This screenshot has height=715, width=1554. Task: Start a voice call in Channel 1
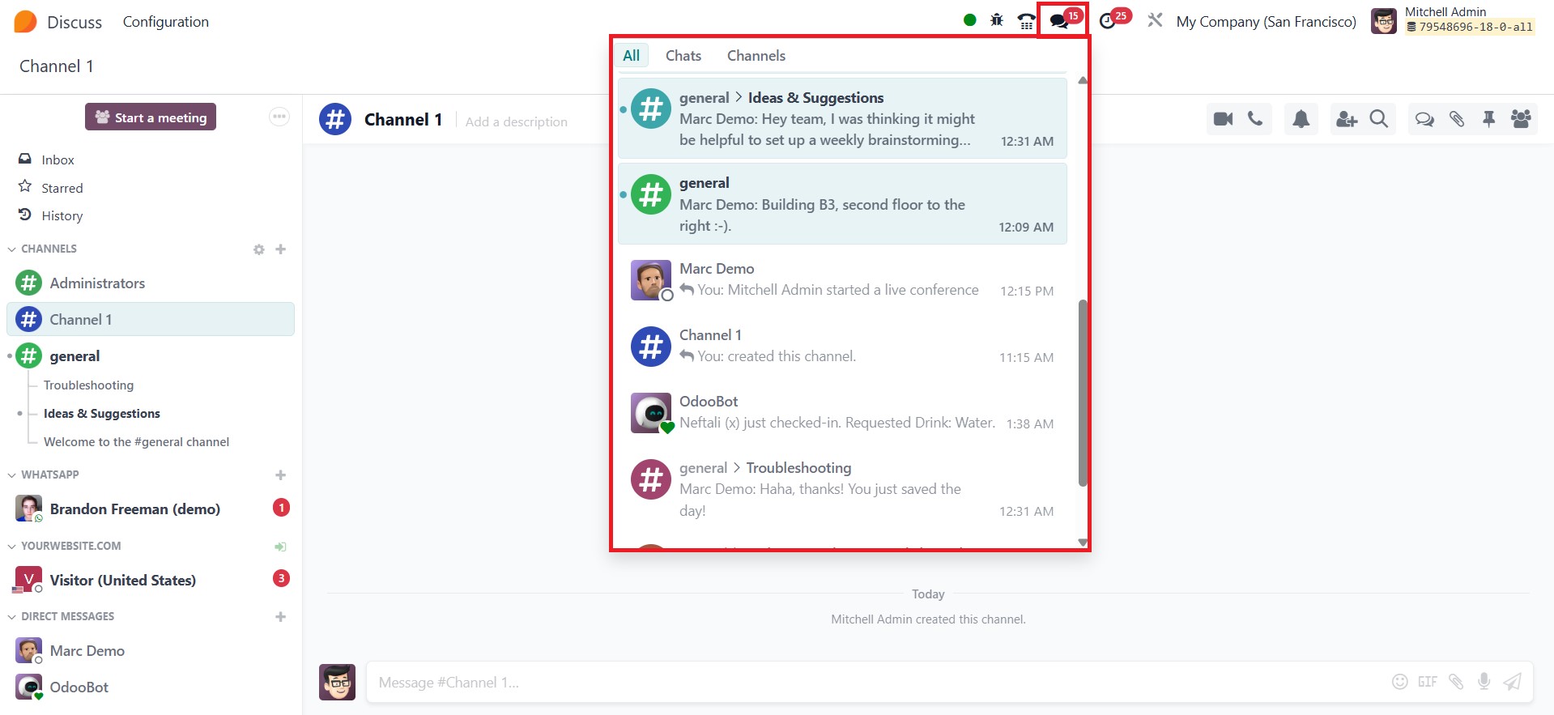1255,119
